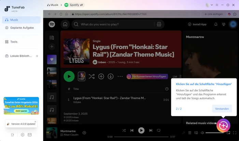The width and height of the screenshot is (239, 141).
Task: Open Geplante Aufgabe in sidebar
Action: click(x=21, y=28)
